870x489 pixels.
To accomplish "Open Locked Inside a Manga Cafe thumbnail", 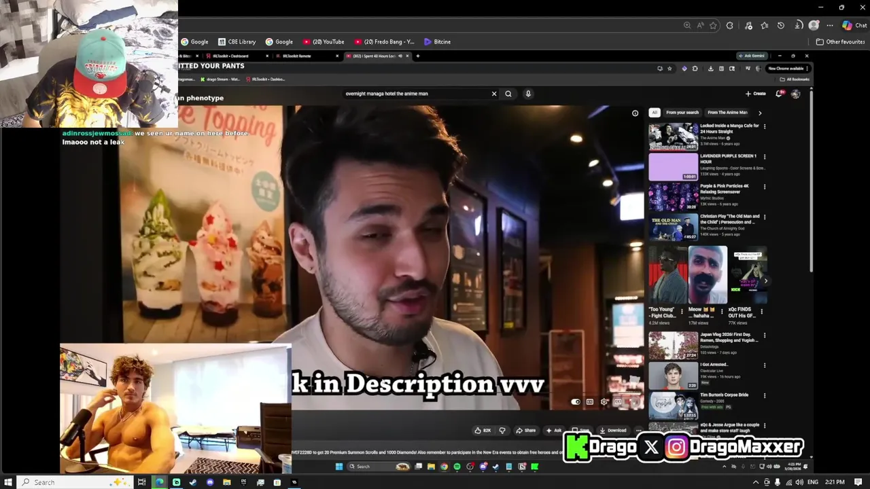I will [x=673, y=137].
